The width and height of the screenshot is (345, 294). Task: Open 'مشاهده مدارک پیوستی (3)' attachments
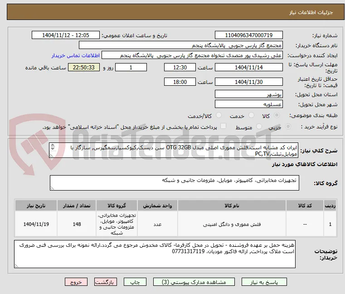pyautogui.click(x=194, y=282)
